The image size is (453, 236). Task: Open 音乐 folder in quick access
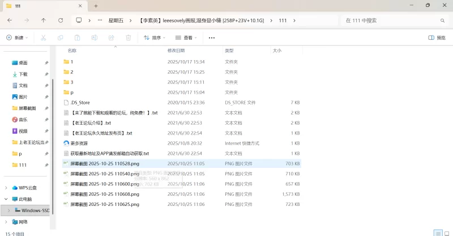(x=23, y=120)
